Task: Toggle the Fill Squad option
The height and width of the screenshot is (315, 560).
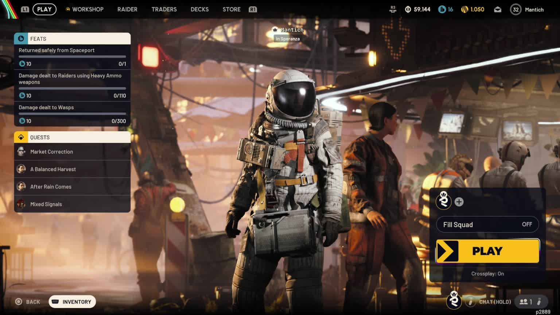Action: pos(487,225)
